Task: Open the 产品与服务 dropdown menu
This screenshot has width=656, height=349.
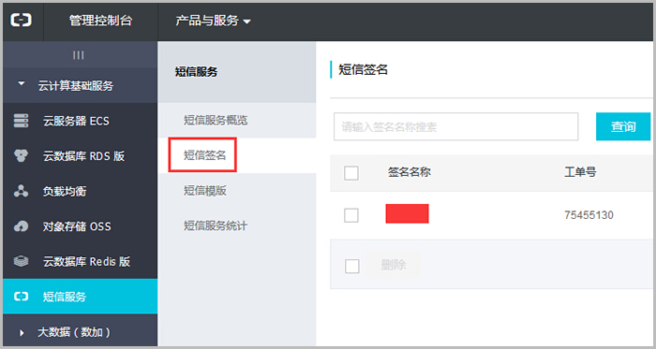Action: tap(213, 21)
